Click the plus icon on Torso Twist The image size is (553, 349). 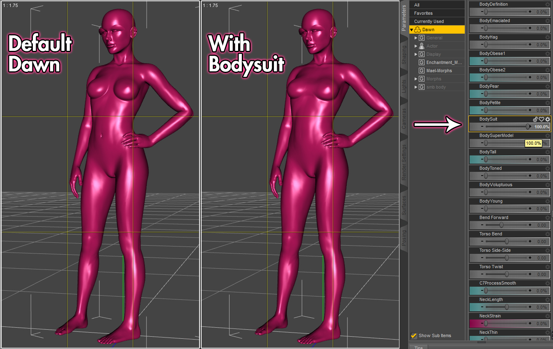pos(530,274)
